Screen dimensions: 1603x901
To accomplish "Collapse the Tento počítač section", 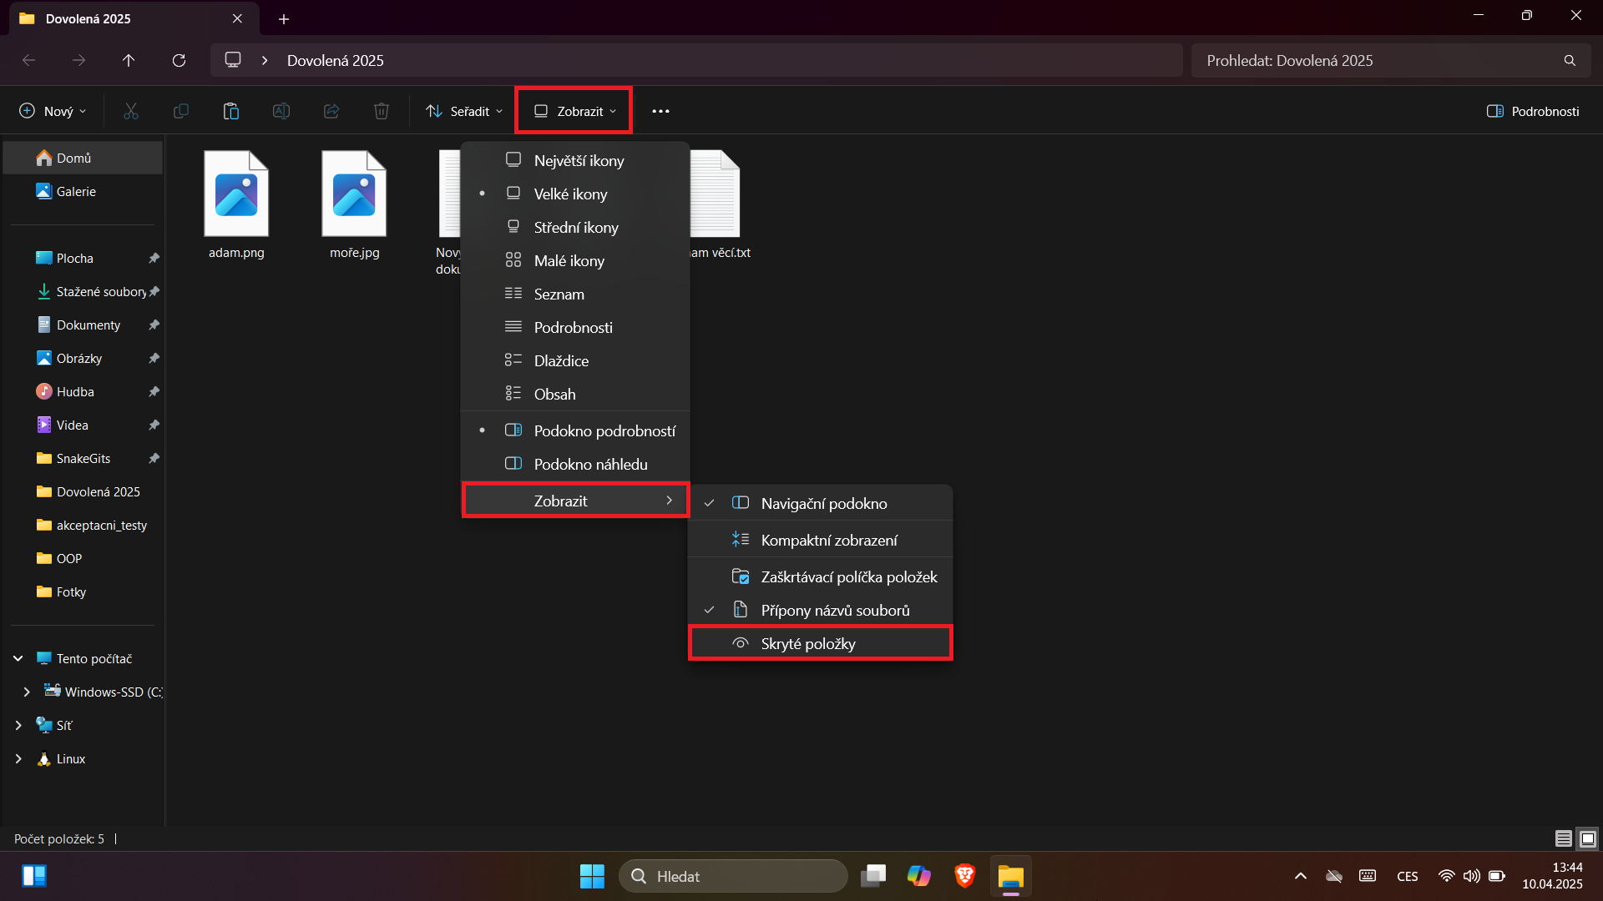I will 17,658.
